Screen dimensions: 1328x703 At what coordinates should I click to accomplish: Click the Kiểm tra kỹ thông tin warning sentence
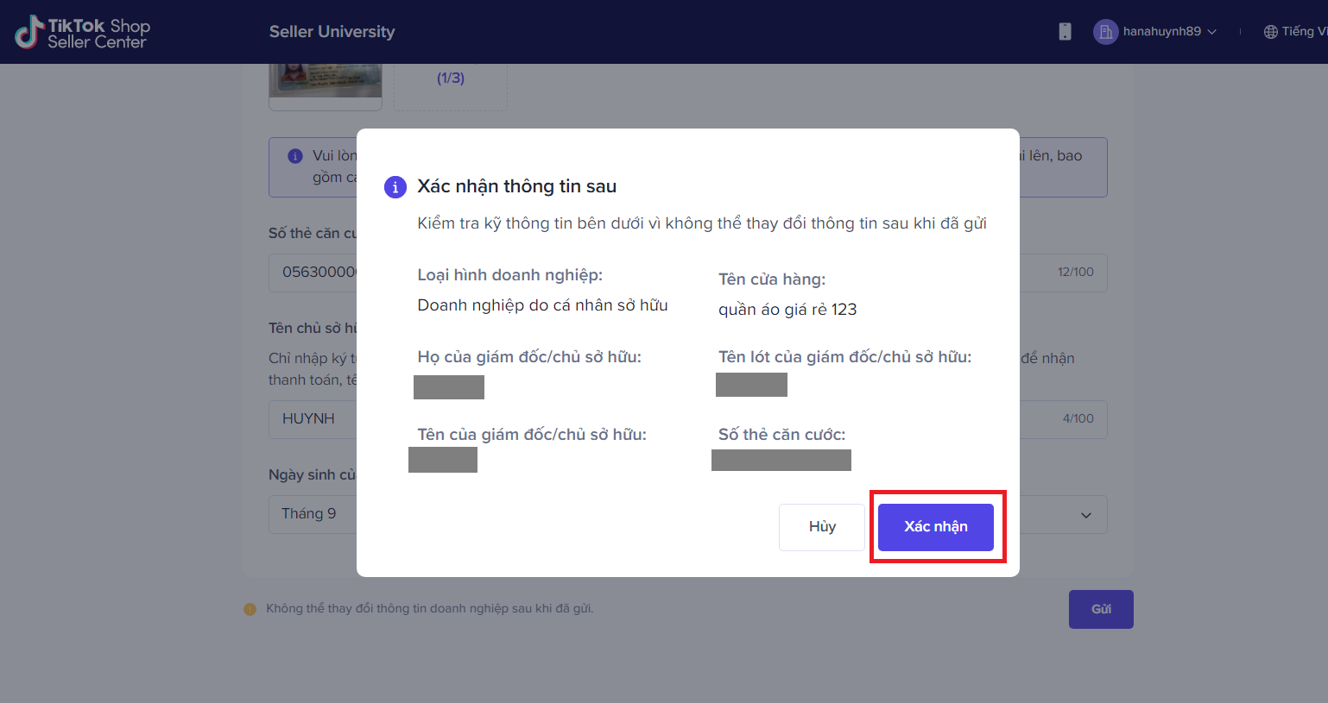tap(702, 223)
